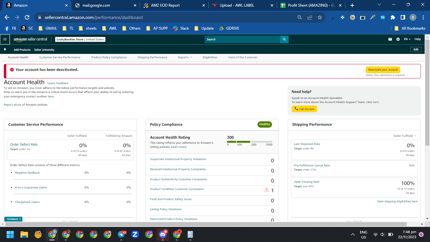Open the Slack bookmark
The image size is (430, 242).
pyautogui.click(x=181, y=28)
